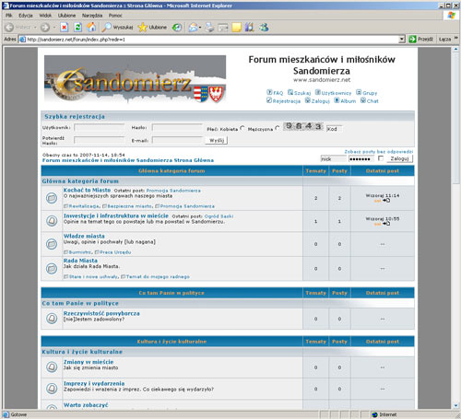Expand the address bar dropdown arrow
Screen dimensions: 461x419
402,40
